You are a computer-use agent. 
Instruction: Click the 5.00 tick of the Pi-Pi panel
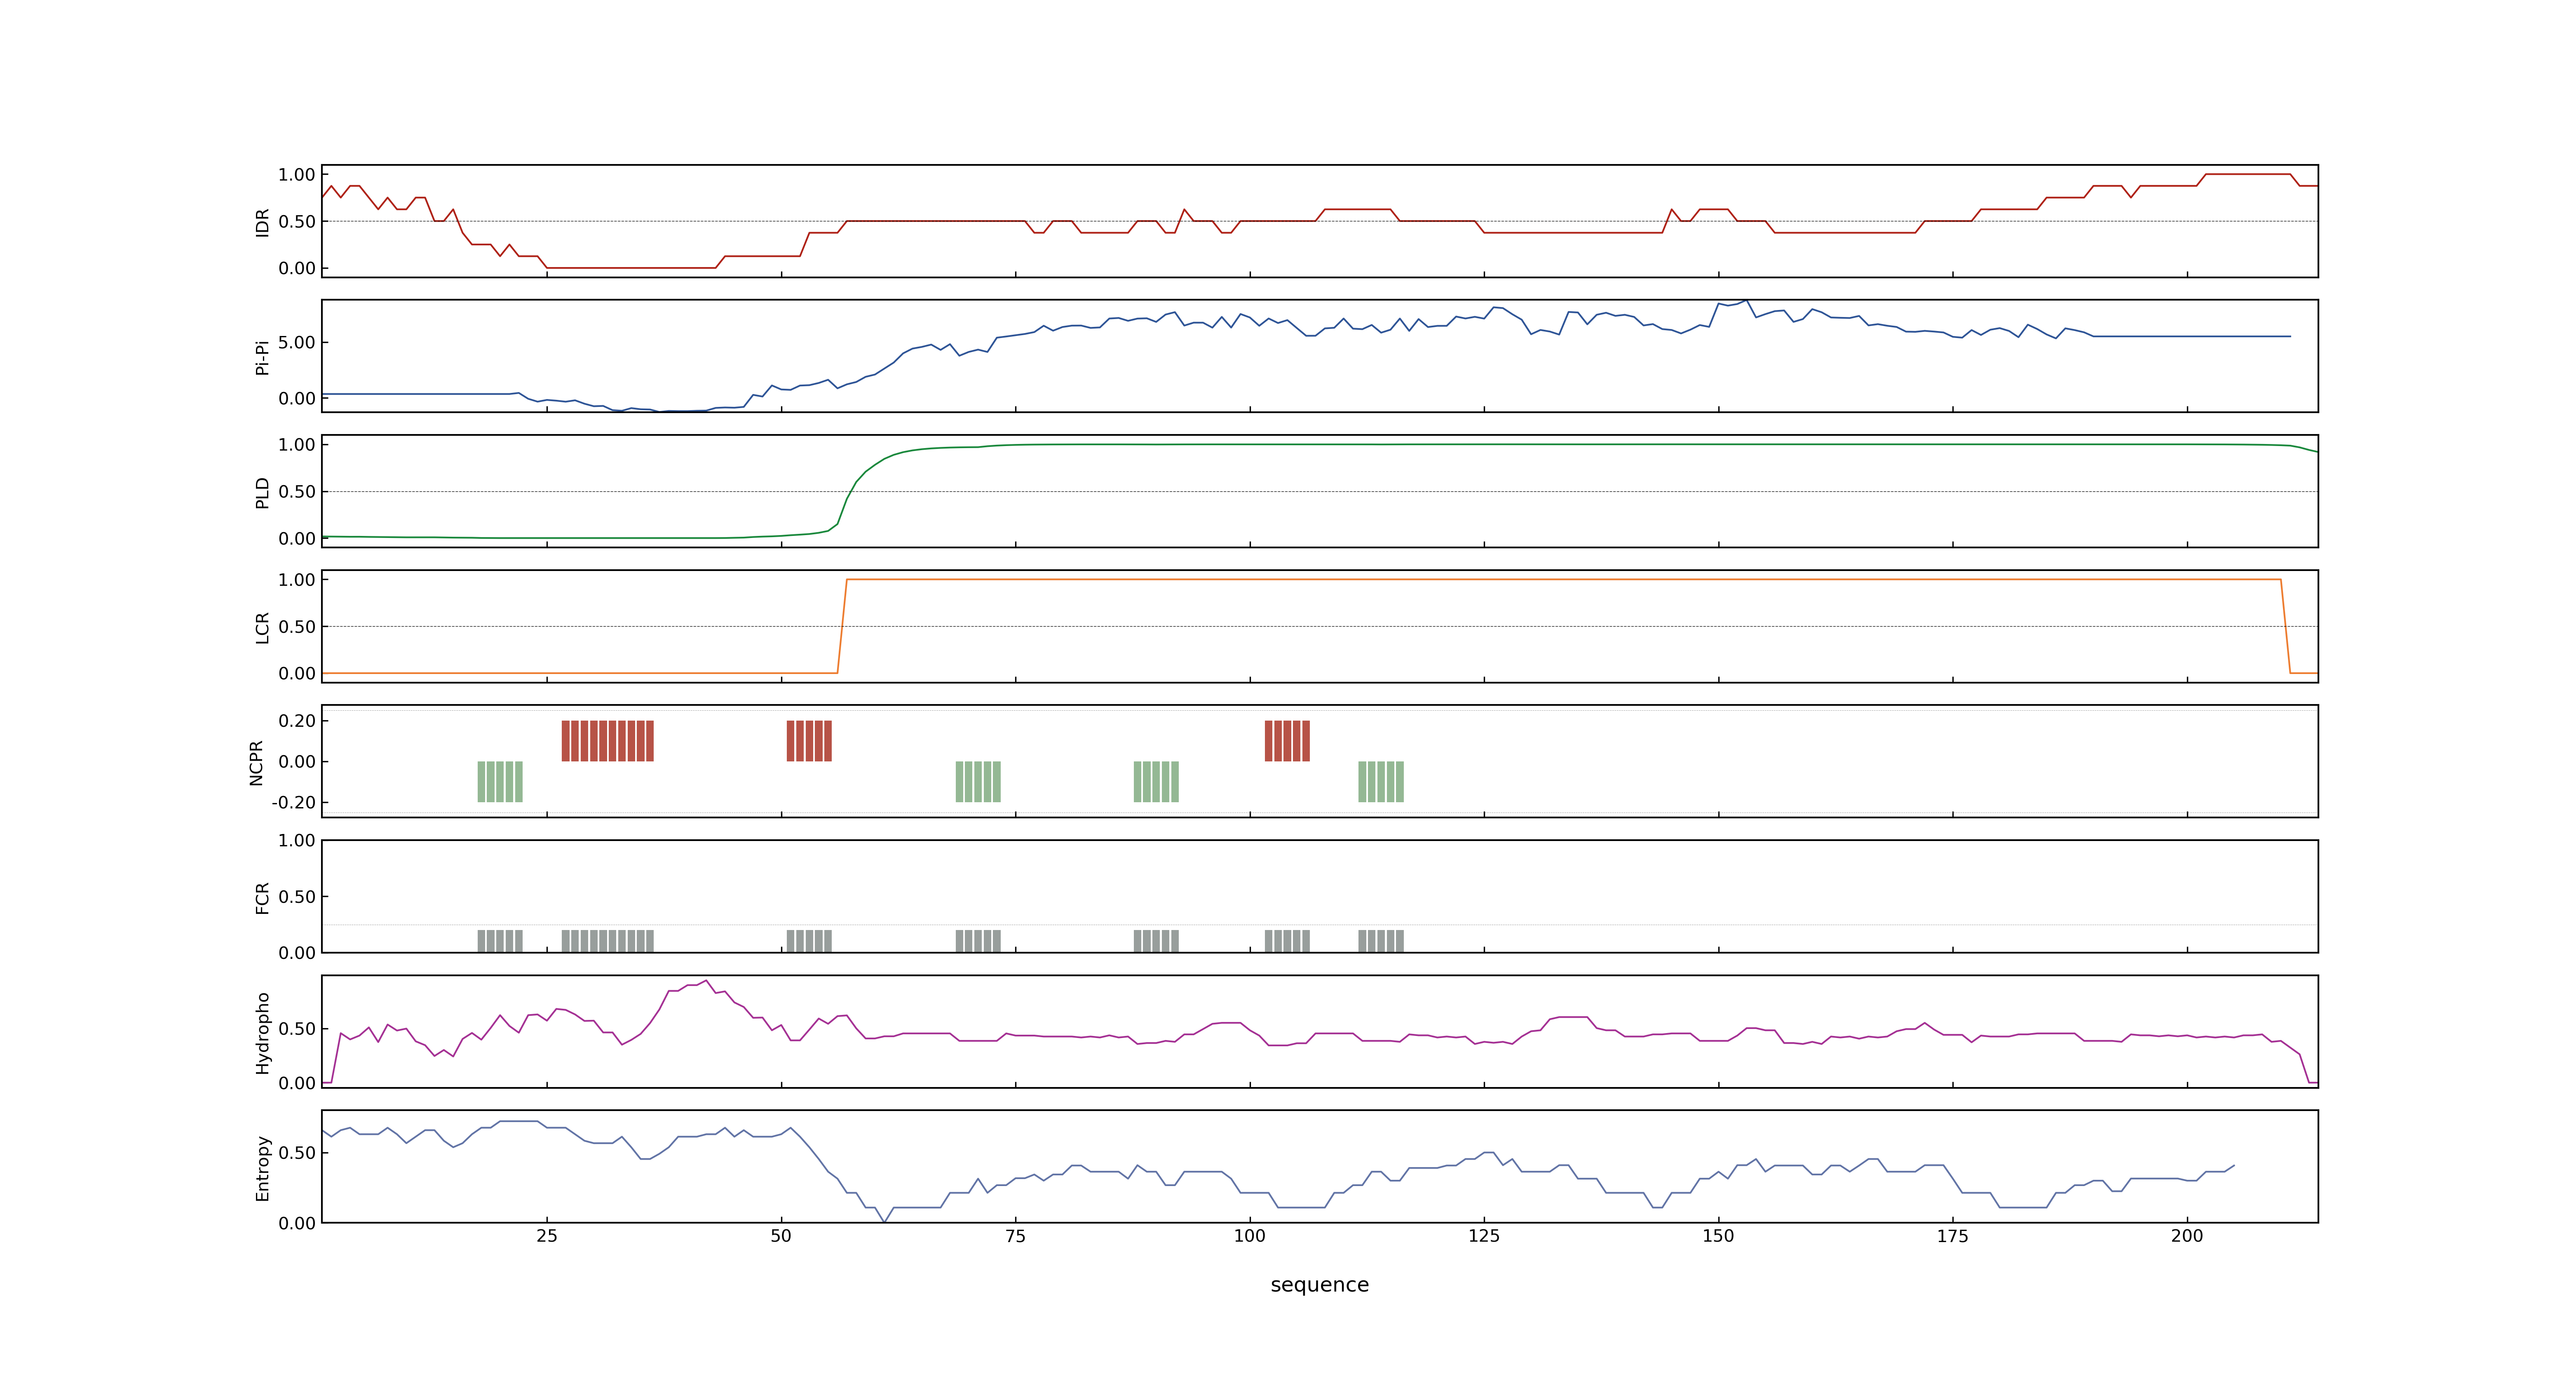pyautogui.click(x=297, y=342)
